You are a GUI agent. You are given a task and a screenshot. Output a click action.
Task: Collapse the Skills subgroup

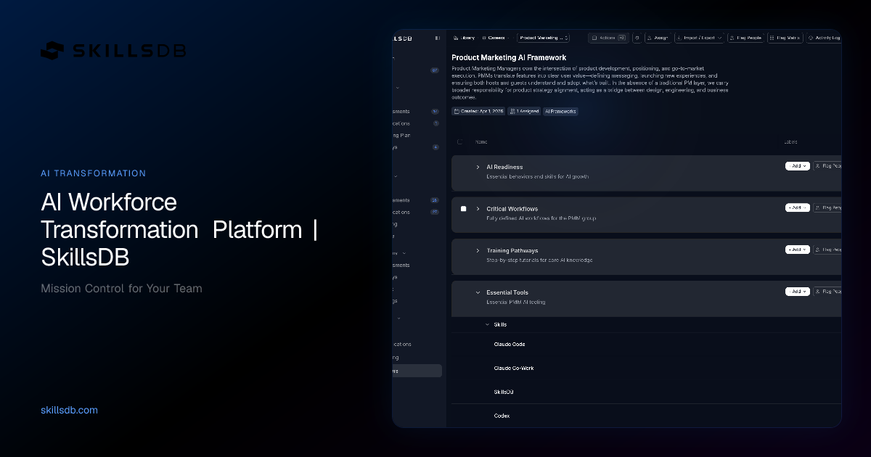(x=488, y=324)
